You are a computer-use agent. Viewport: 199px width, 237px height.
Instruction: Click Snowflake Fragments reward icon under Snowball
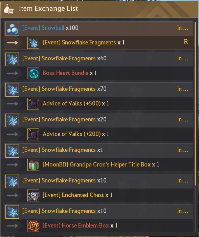coord(34,43)
